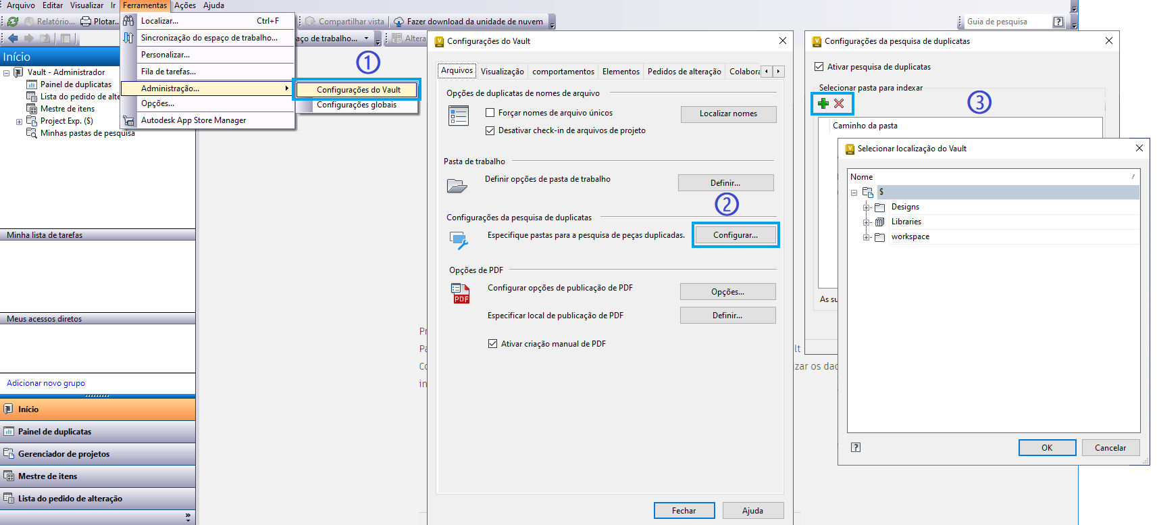
Task: Click the go-up-one-folder toolbar icon
Action: (45, 39)
